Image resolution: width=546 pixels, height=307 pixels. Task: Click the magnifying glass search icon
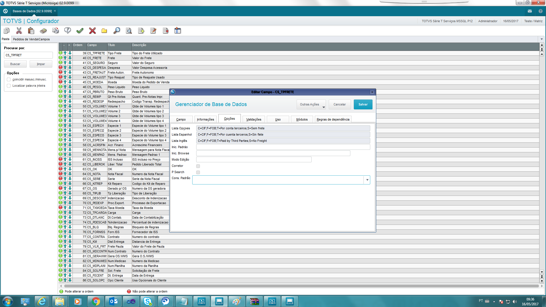[x=117, y=31]
